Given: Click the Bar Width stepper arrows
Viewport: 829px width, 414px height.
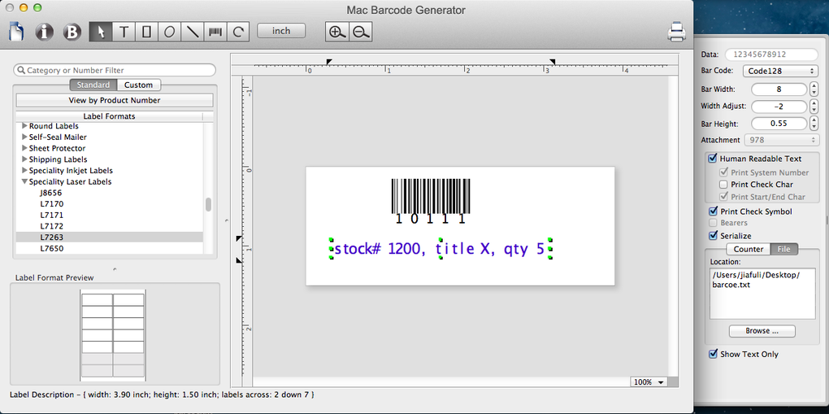Looking at the screenshot, I should click(814, 89).
